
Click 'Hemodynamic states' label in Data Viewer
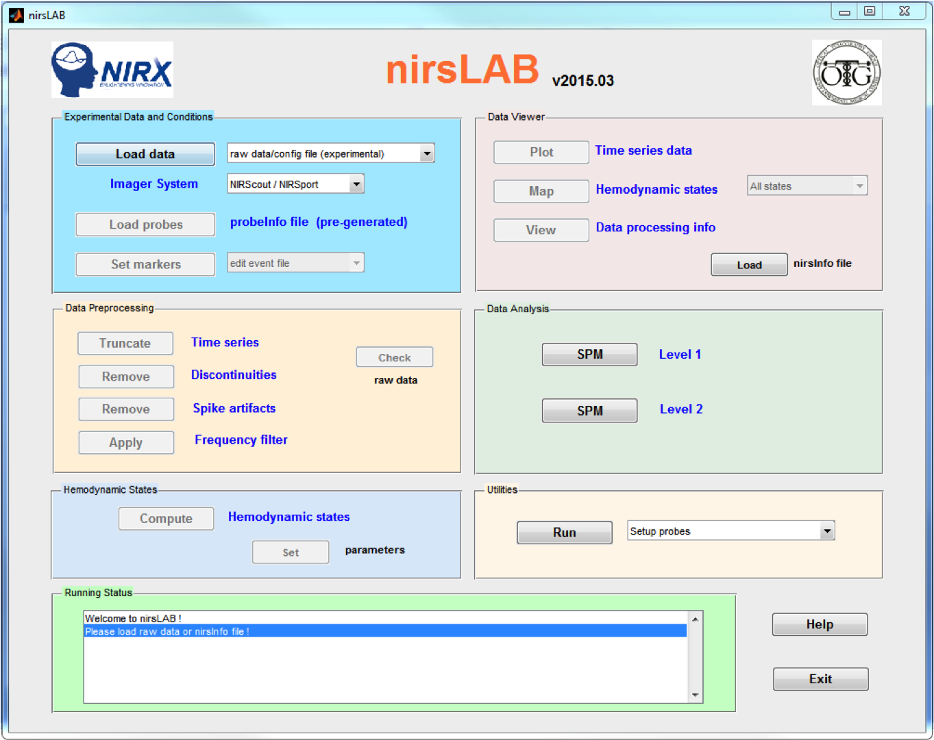click(x=656, y=190)
